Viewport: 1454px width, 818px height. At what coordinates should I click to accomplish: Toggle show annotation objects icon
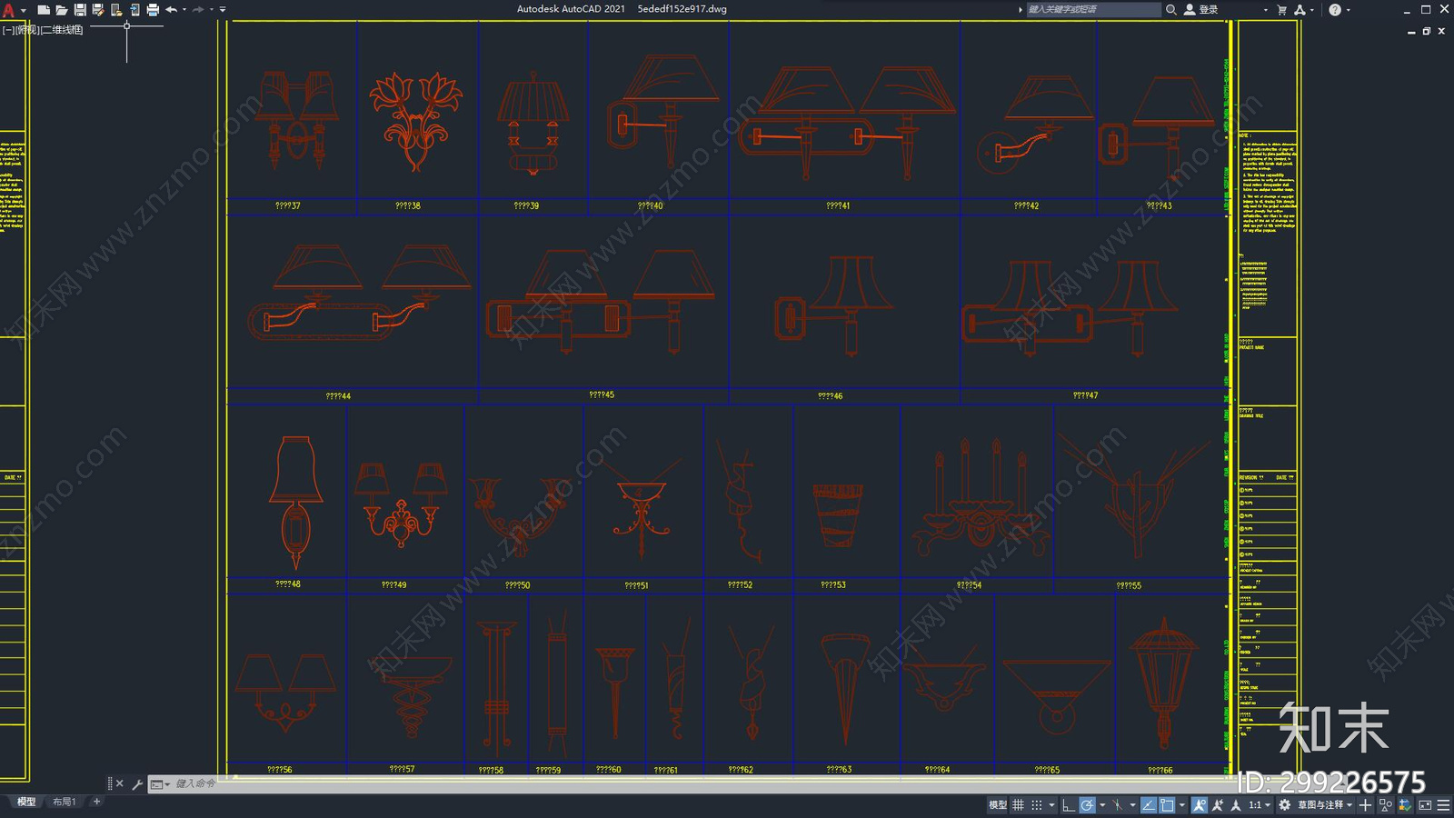point(1200,804)
